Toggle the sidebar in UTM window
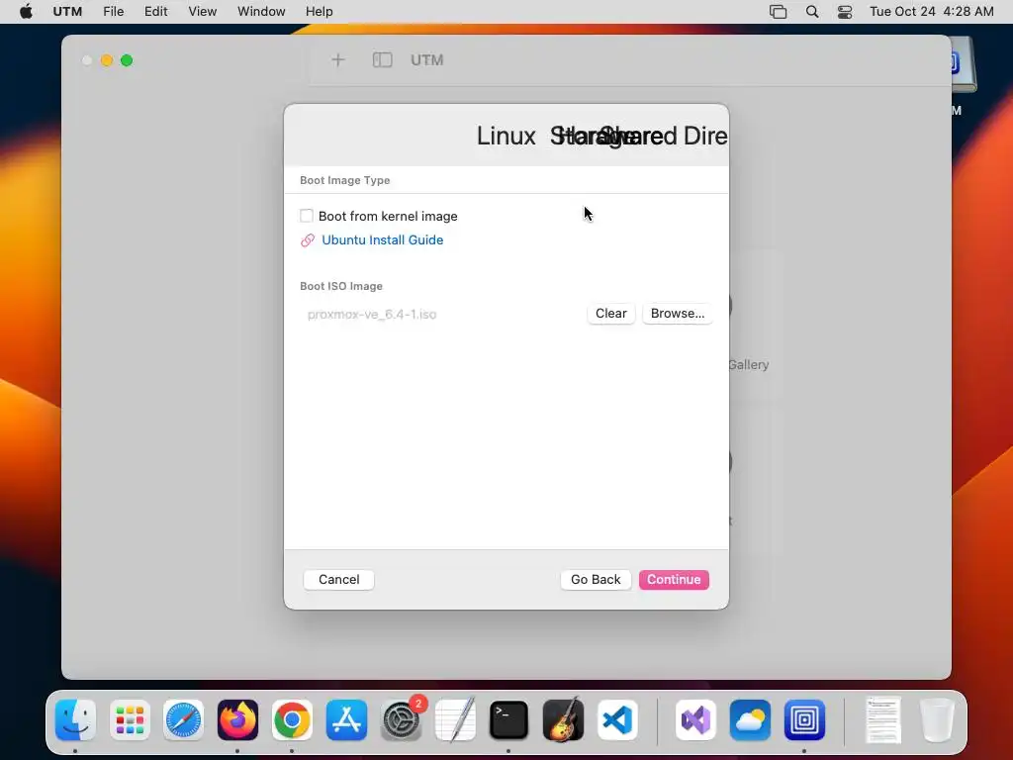Screen dimensions: 1013x760 pyautogui.click(x=383, y=60)
